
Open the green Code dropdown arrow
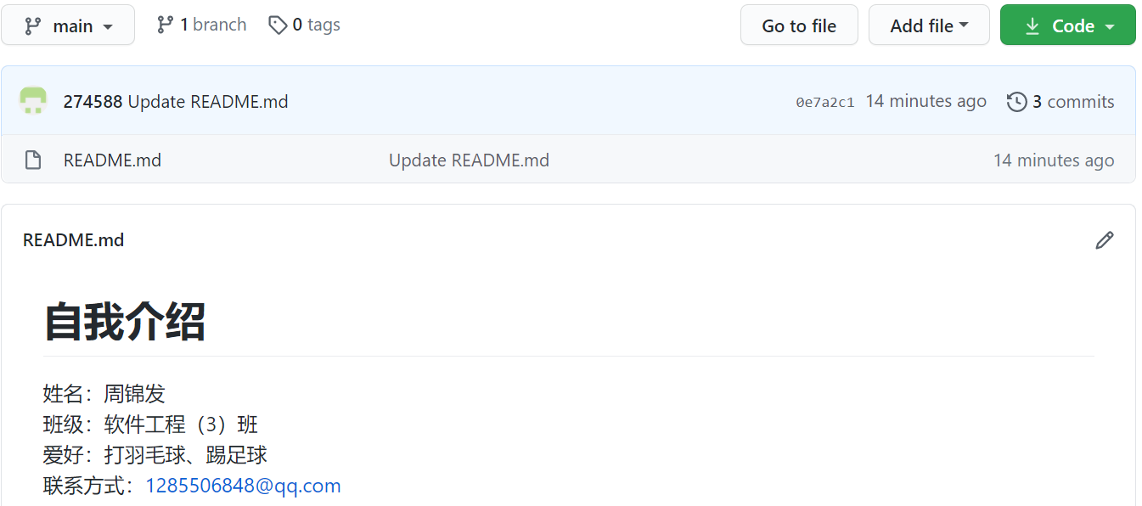coord(1110,26)
